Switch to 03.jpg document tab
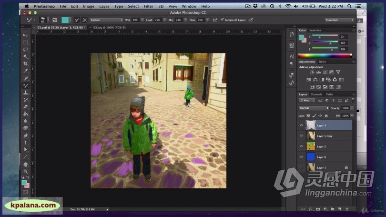The height and width of the screenshot is (217, 386). 109,27
